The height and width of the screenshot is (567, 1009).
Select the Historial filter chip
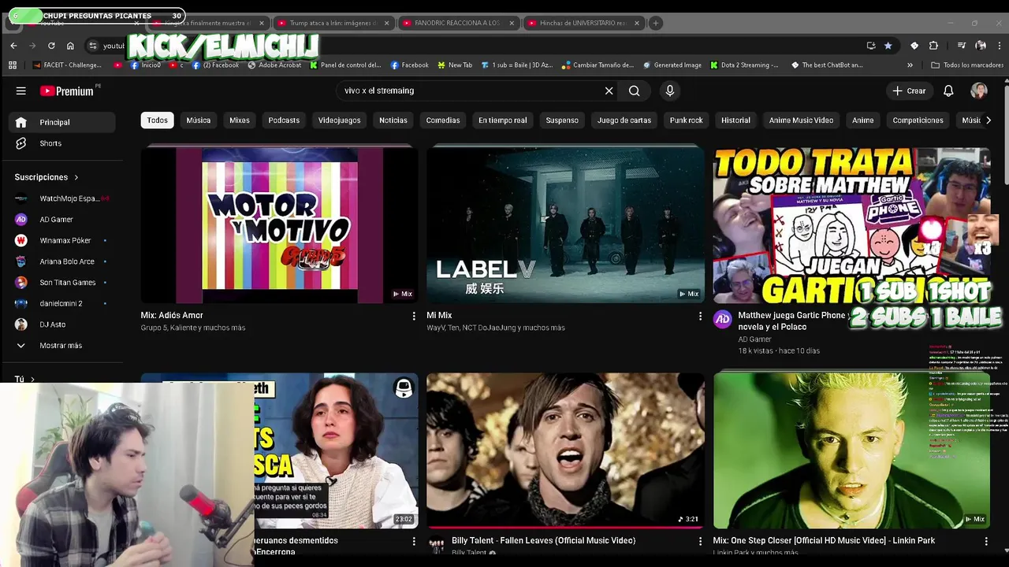pyautogui.click(x=735, y=120)
